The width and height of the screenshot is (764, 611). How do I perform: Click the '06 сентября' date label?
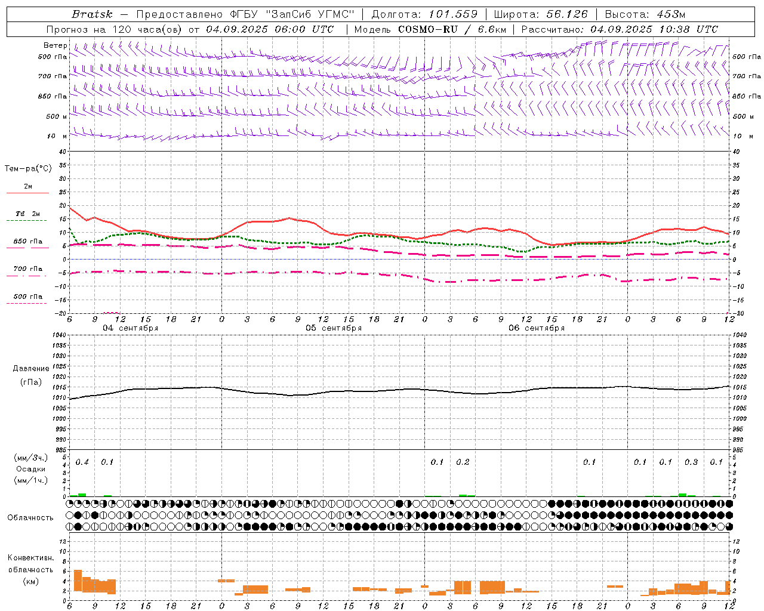(537, 328)
